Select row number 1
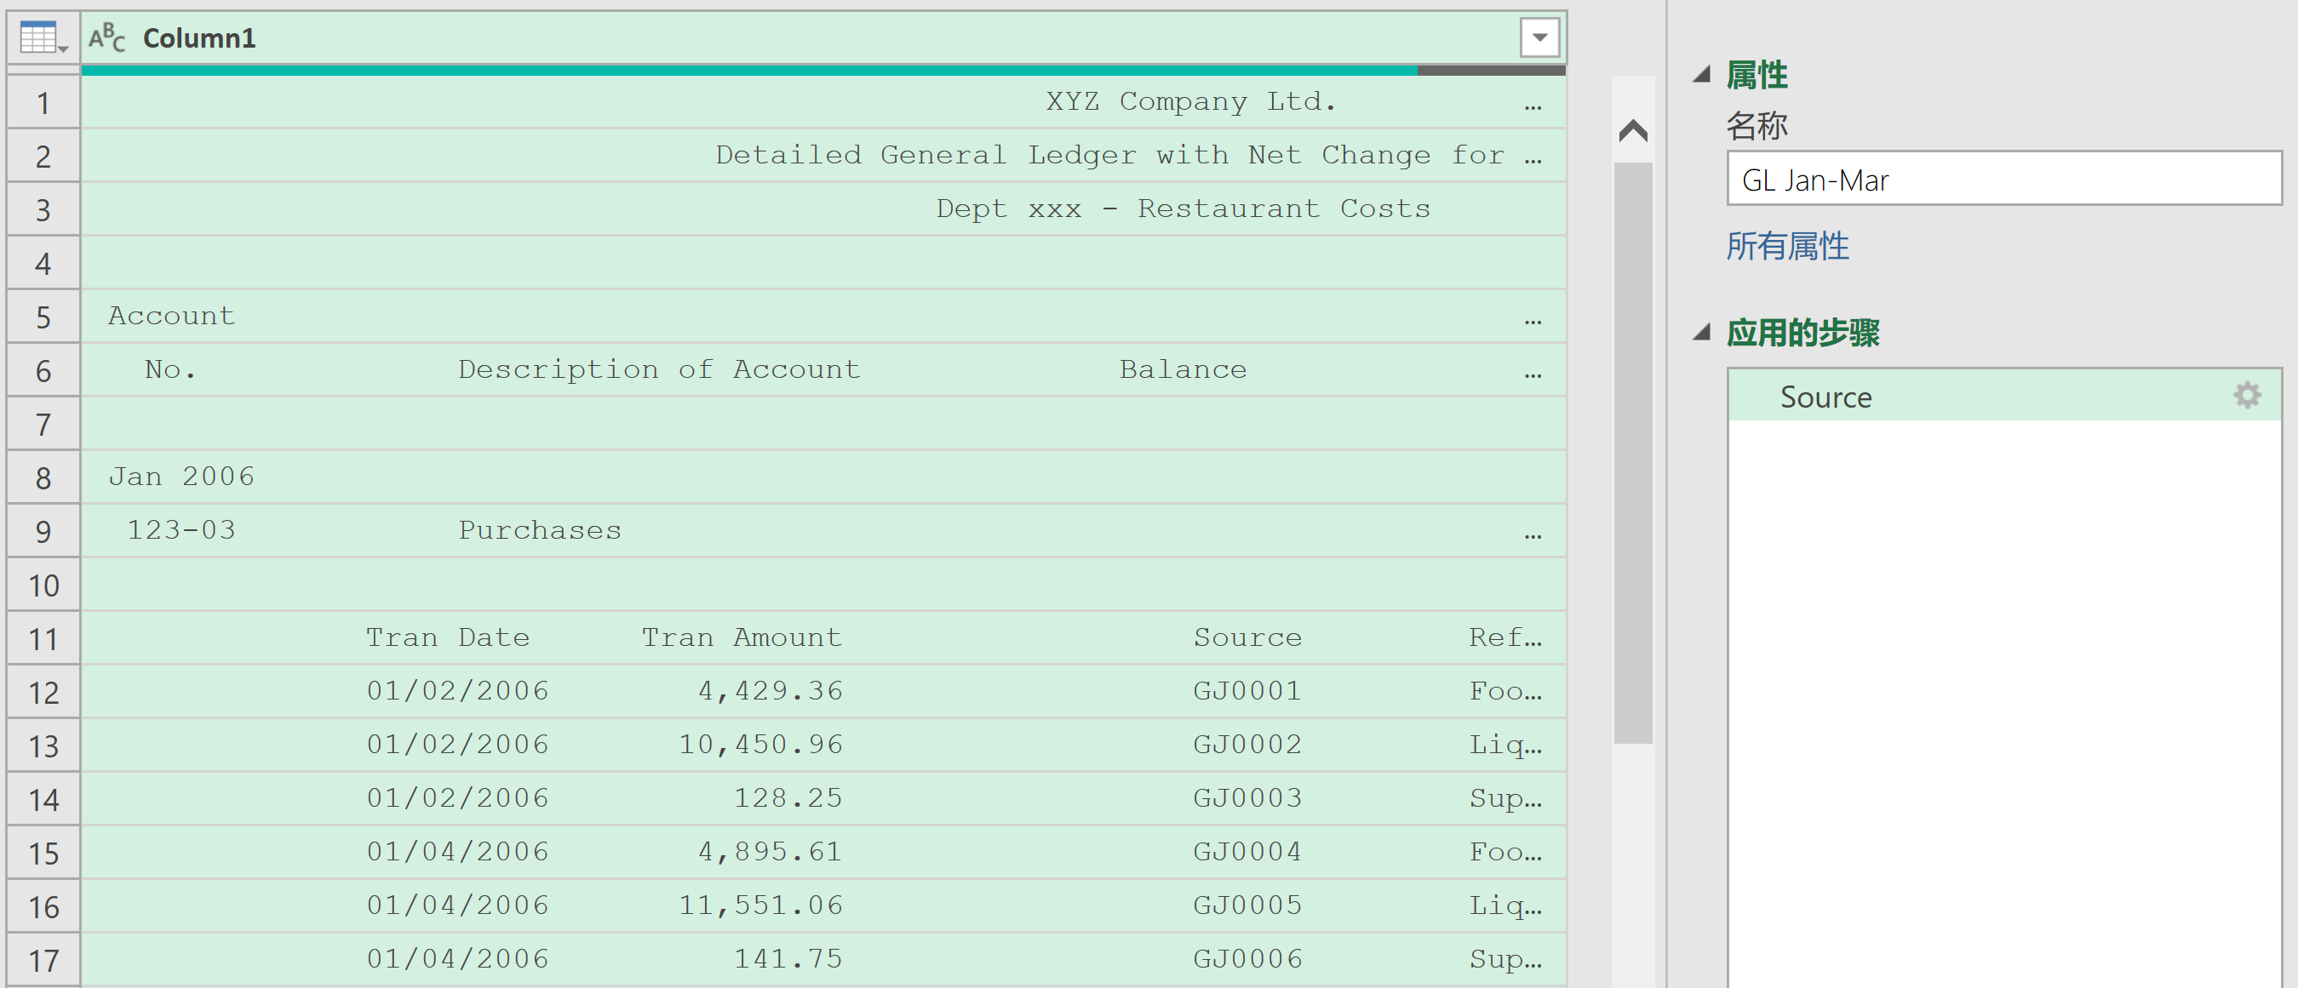Screen dimensions: 2298x988 [x=43, y=104]
